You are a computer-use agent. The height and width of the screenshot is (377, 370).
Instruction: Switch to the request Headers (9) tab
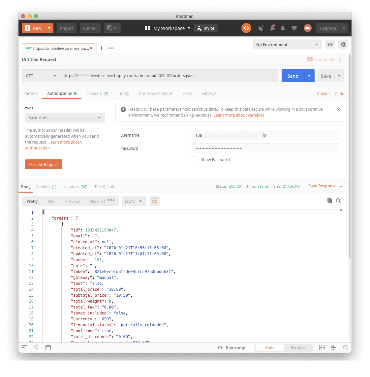tap(97, 94)
